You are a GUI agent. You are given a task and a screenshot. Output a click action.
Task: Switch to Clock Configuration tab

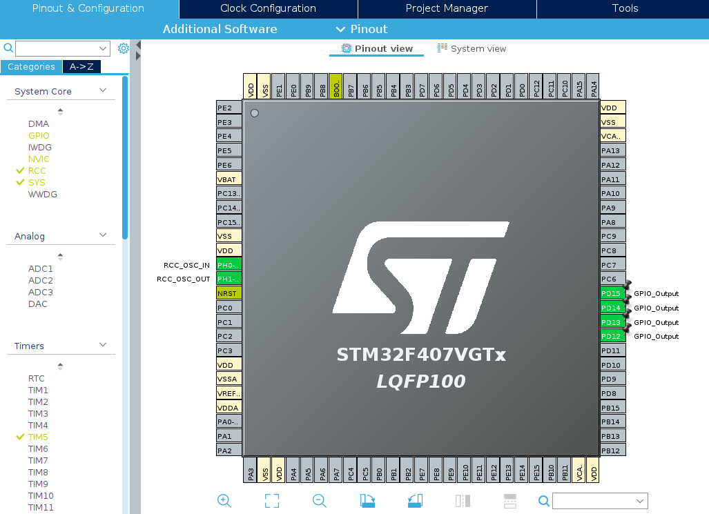click(x=268, y=8)
